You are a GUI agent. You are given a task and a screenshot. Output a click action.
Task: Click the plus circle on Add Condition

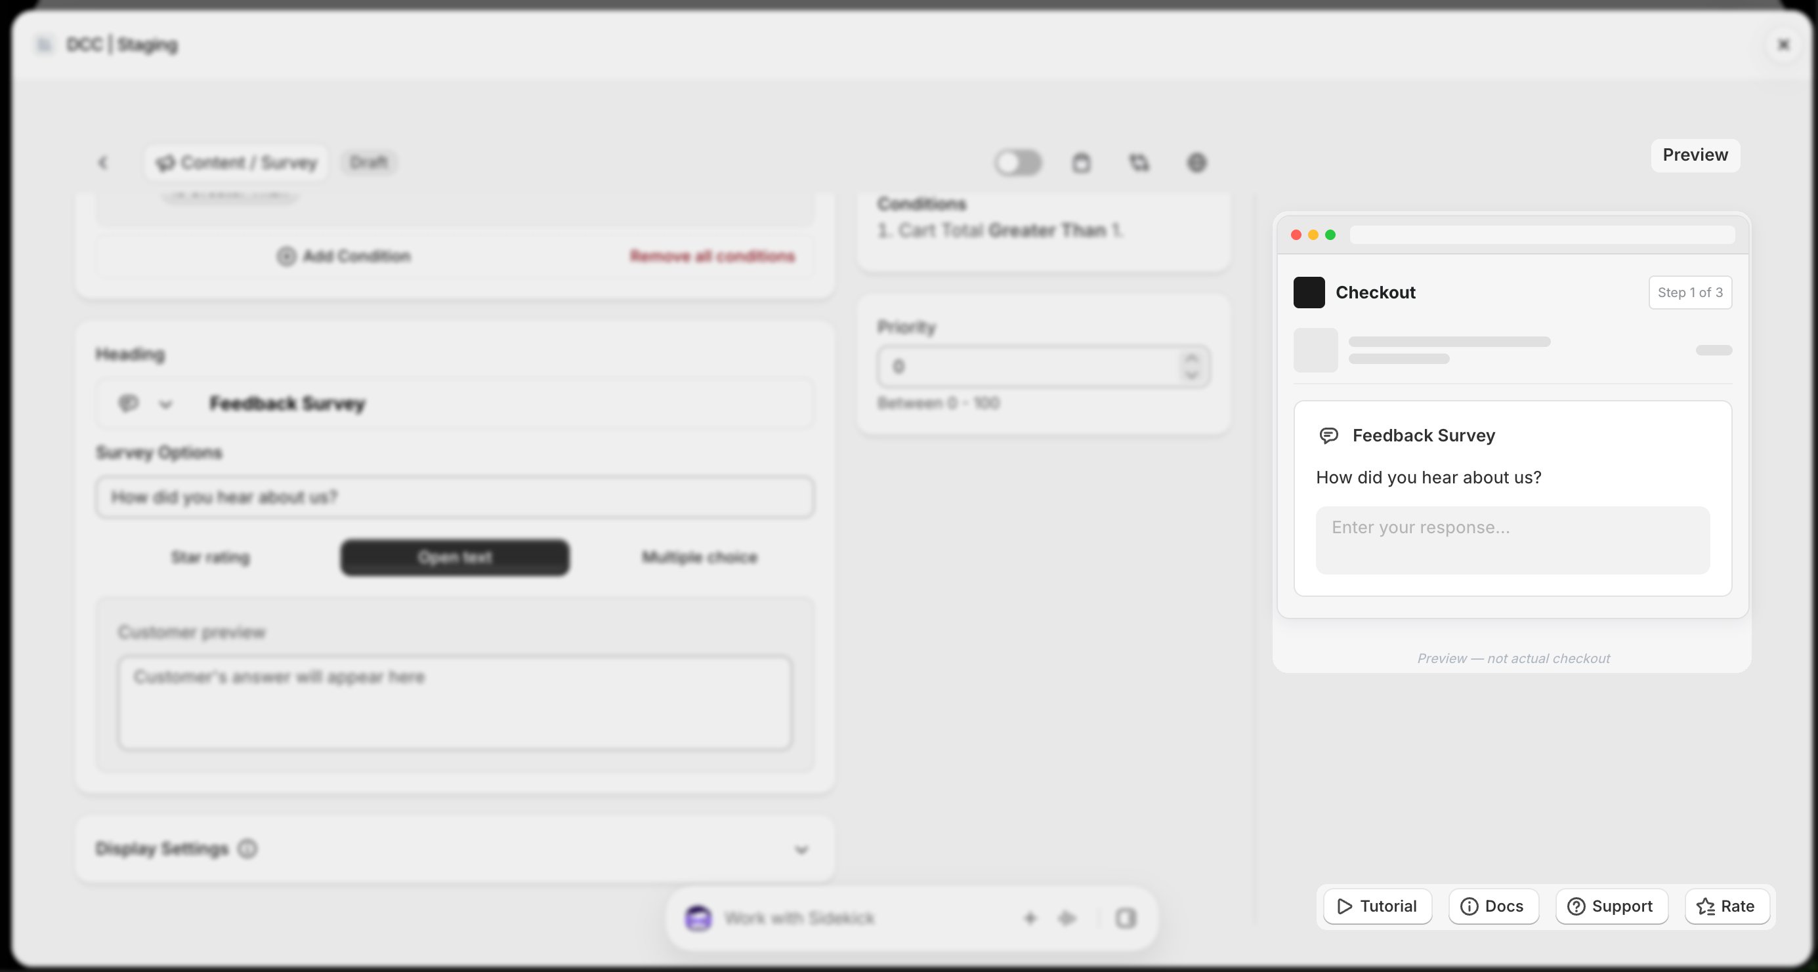tap(286, 256)
